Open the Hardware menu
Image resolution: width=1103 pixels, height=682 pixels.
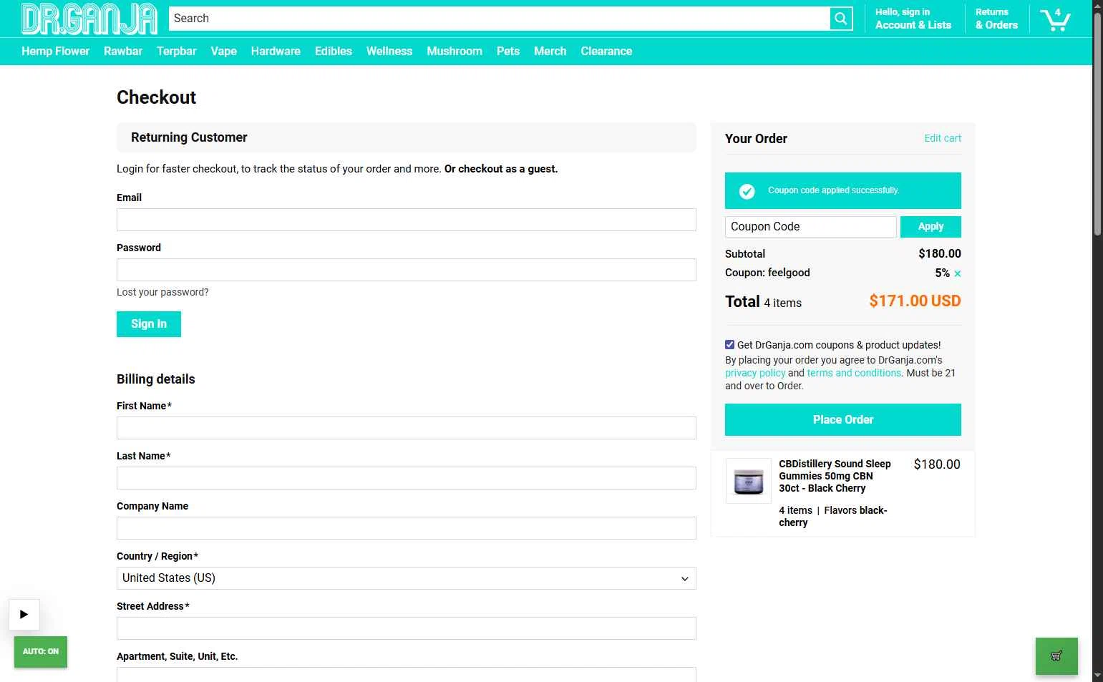click(x=276, y=52)
